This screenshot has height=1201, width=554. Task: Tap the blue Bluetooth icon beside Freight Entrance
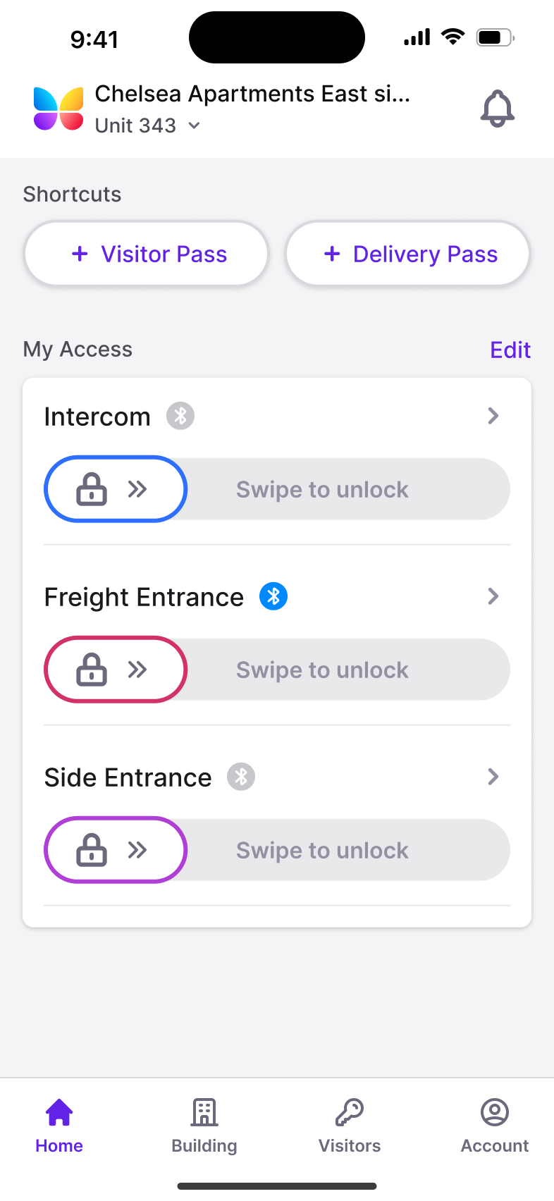point(273,596)
